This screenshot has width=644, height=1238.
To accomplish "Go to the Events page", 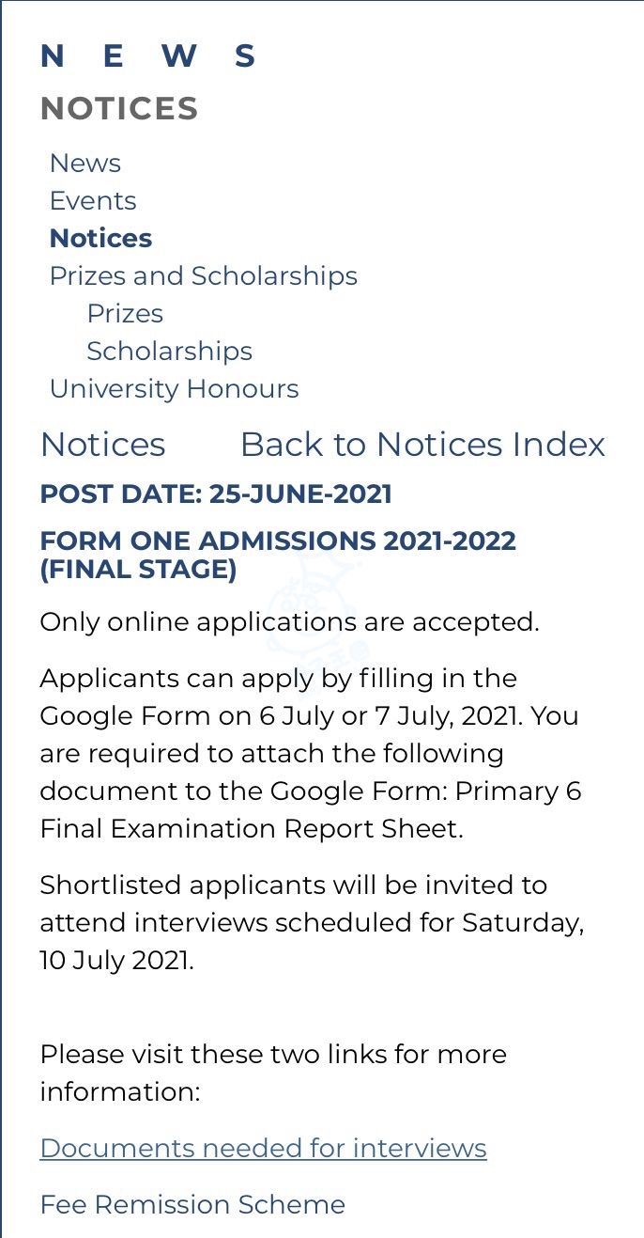I will 93,201.
